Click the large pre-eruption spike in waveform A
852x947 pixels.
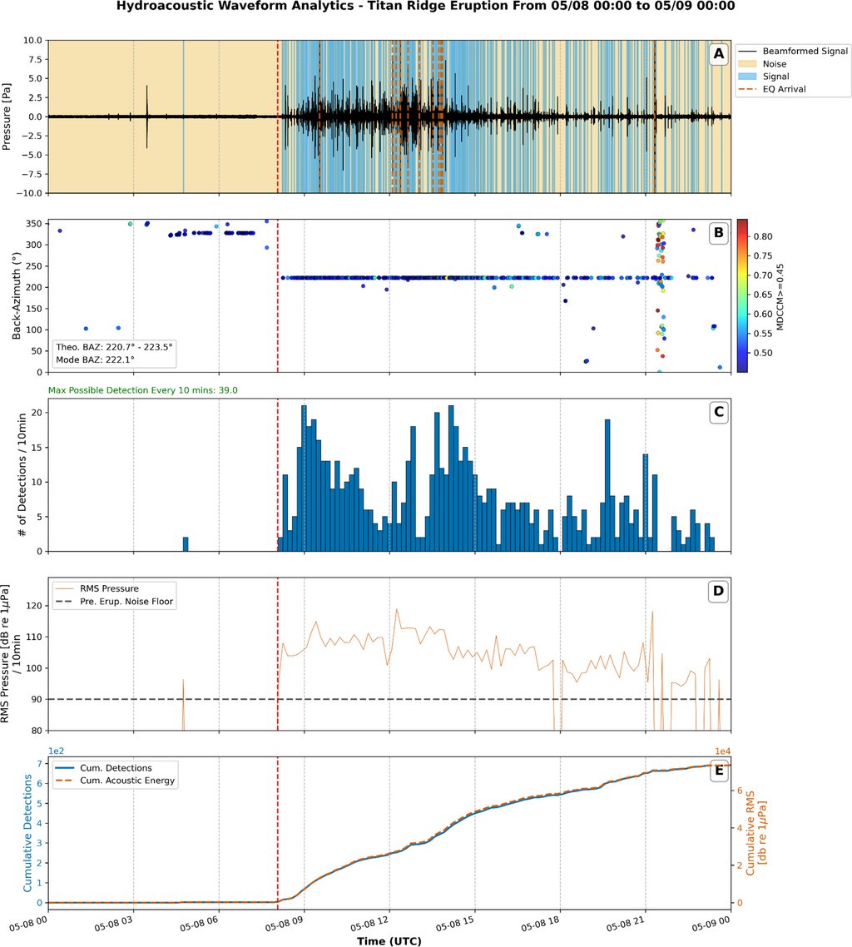tap(146, 117)
